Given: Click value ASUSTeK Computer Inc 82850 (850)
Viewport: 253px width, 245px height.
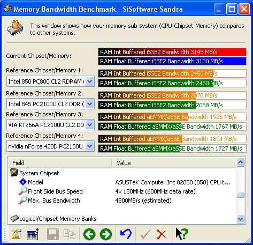Looking at the screenshot, I should coord(173,182).
